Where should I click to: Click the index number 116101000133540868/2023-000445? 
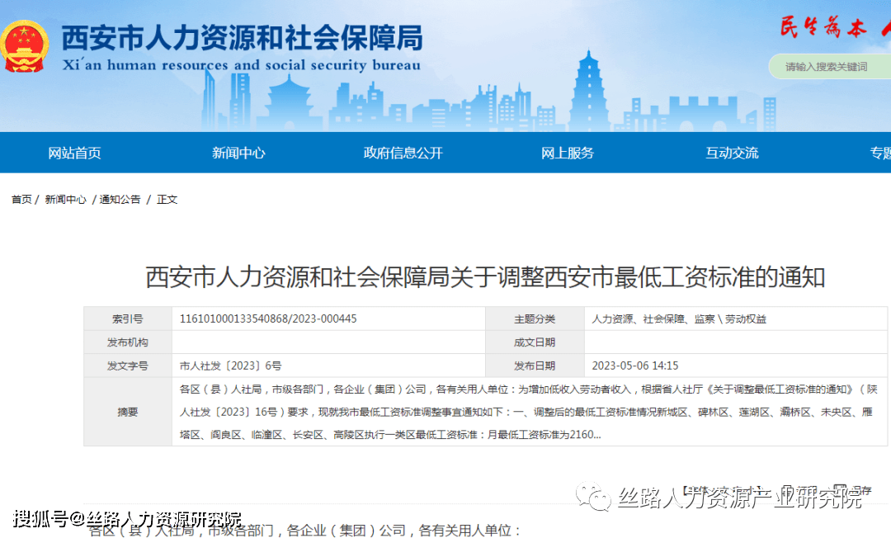click(x=268, y=319)
